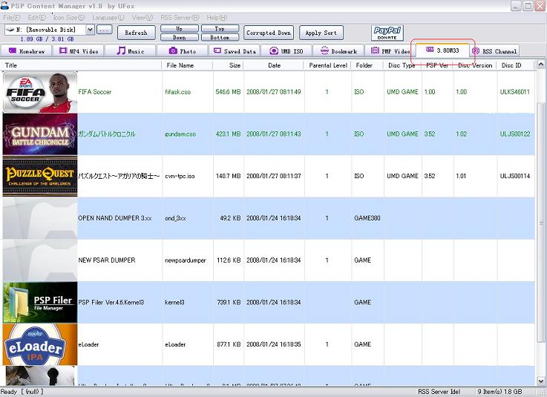Image resolution: width=547 pixels, height=397 pixels.
Task: Click the 546.6 MB size cell
Action: pos(228,92)
